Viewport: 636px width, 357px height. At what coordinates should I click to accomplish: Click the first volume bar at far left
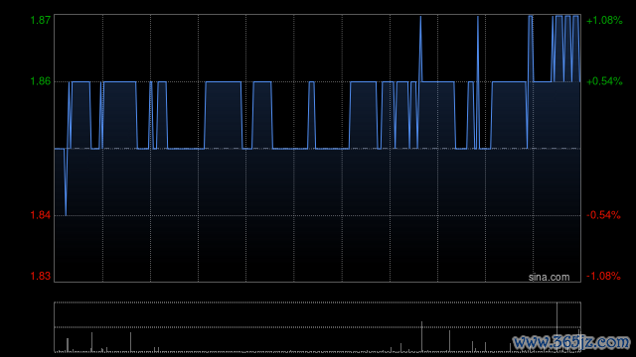point(68,344)
